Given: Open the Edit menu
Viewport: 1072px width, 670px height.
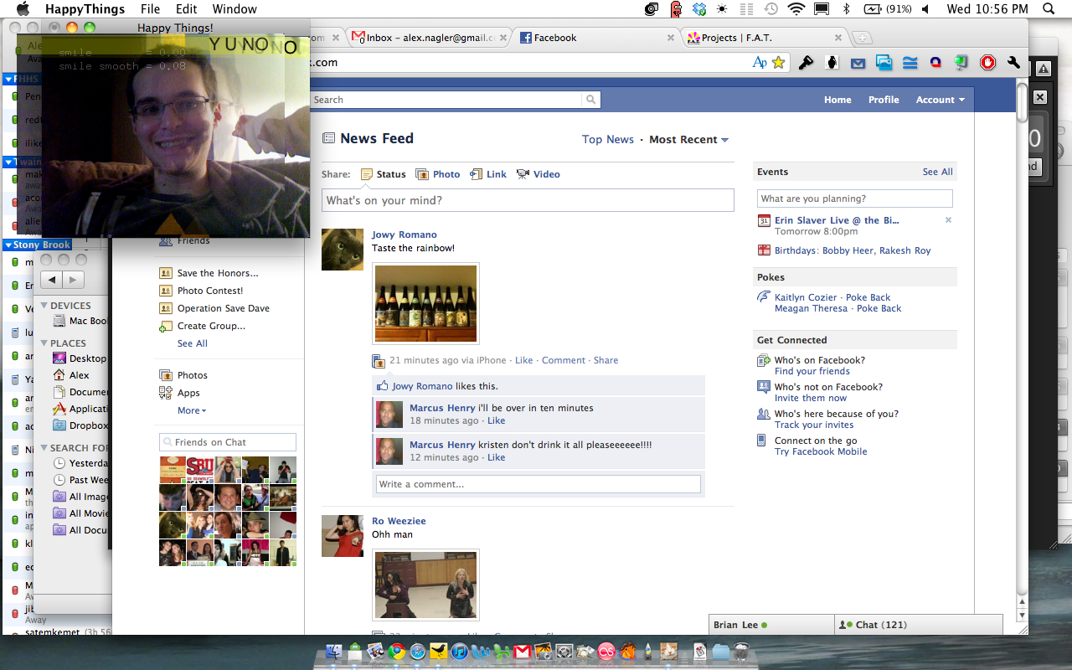Looking at the screenshot, I should pos(187,9).
